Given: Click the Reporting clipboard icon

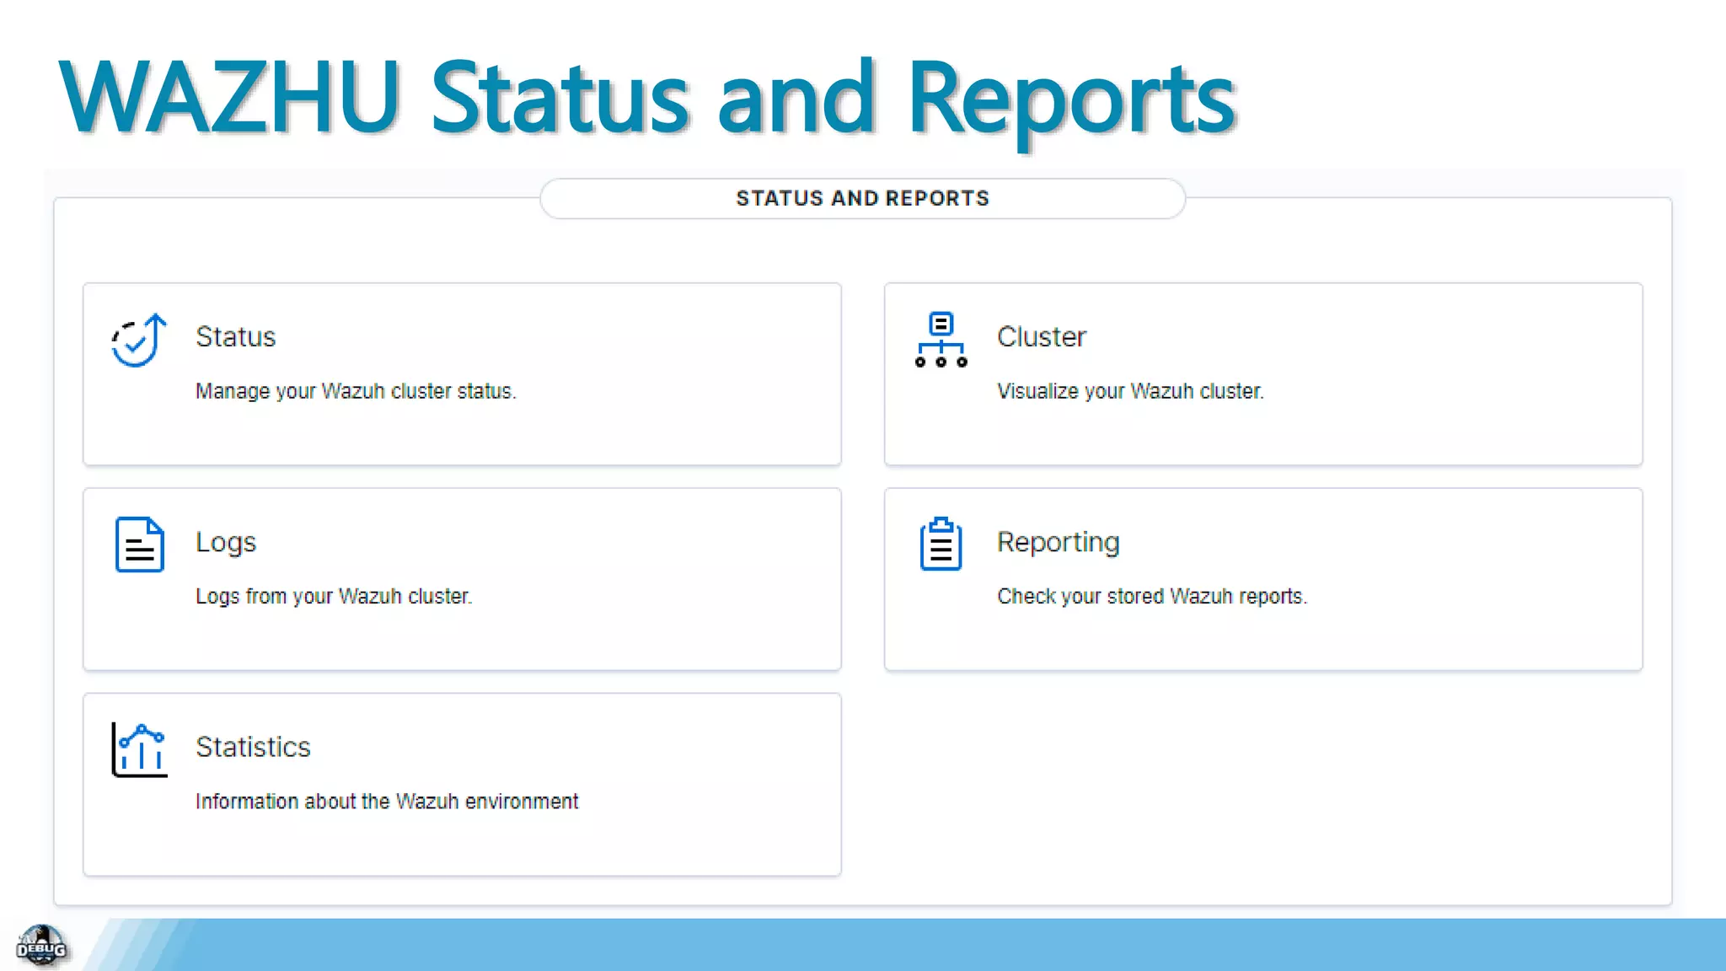Looking at the screenshot, I should [x=941, y=545].
